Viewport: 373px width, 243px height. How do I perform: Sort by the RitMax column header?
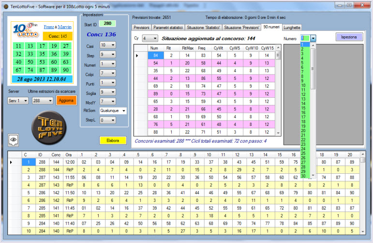188,48
